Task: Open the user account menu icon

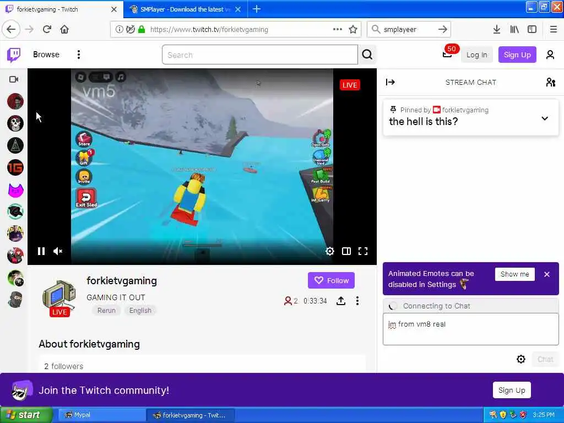Action: pyautogui.click(x=550, y=55)
